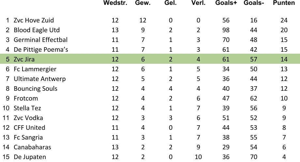300x162 pixels.
Task: Select the Stella Tez team name
Action: point(27,108)
